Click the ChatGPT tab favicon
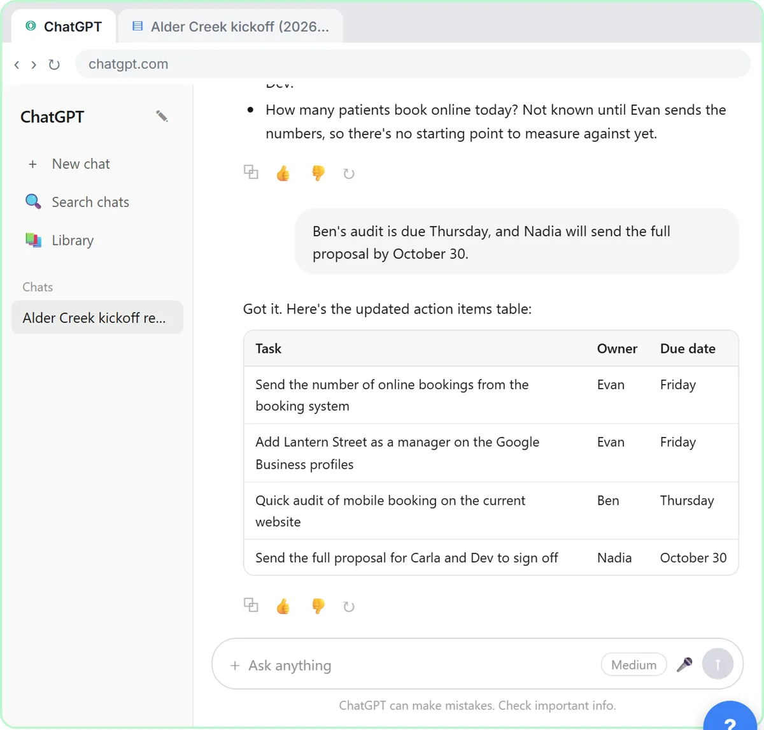The width and height of the screenshot is (764, 730). coord(31,26)
